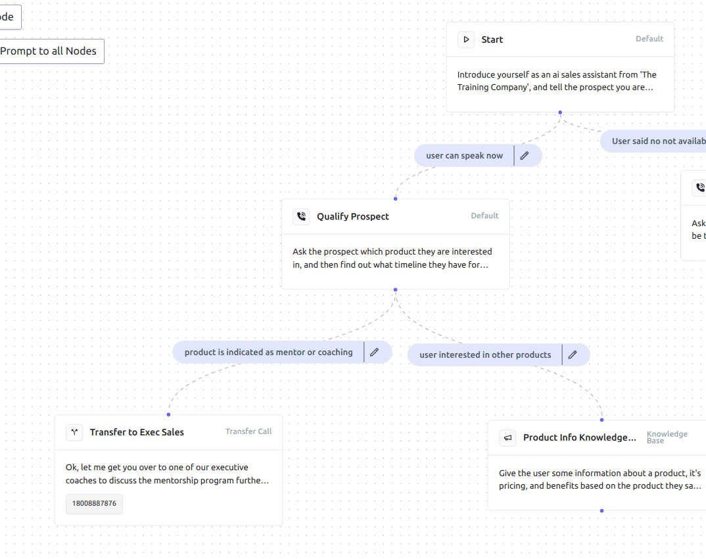
Task: Click the 18008887876 phone number chip
Action: click(94, 504)
